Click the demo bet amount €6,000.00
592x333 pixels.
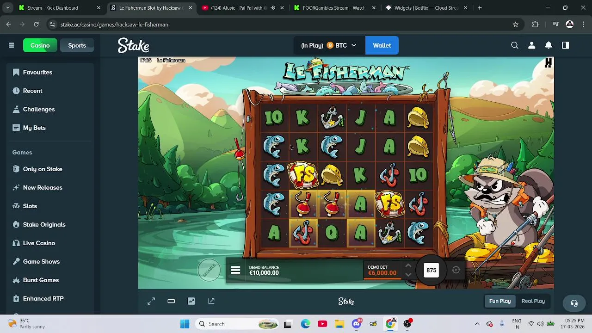[382, 273]
